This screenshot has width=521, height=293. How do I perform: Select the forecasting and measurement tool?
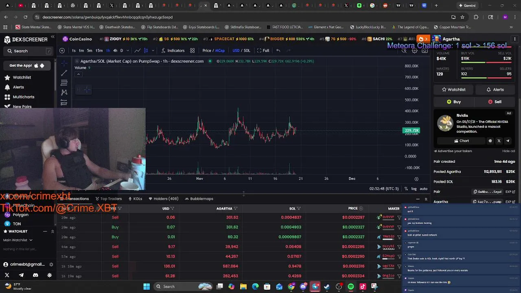[64, 103]
